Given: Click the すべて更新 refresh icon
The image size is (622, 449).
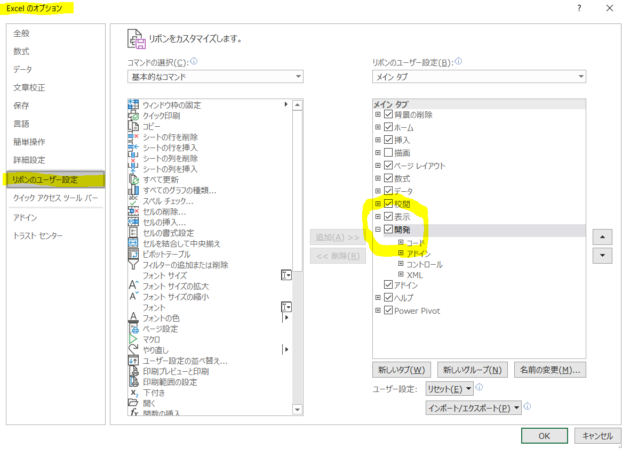Looking at the screenshot, I should point(133,179).
